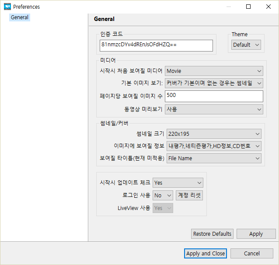This screenshot has height=265, width=279.
Task: Click the authentication code input field
Action: 156,46
